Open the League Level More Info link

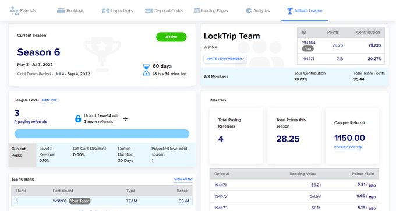pos(49,100)
